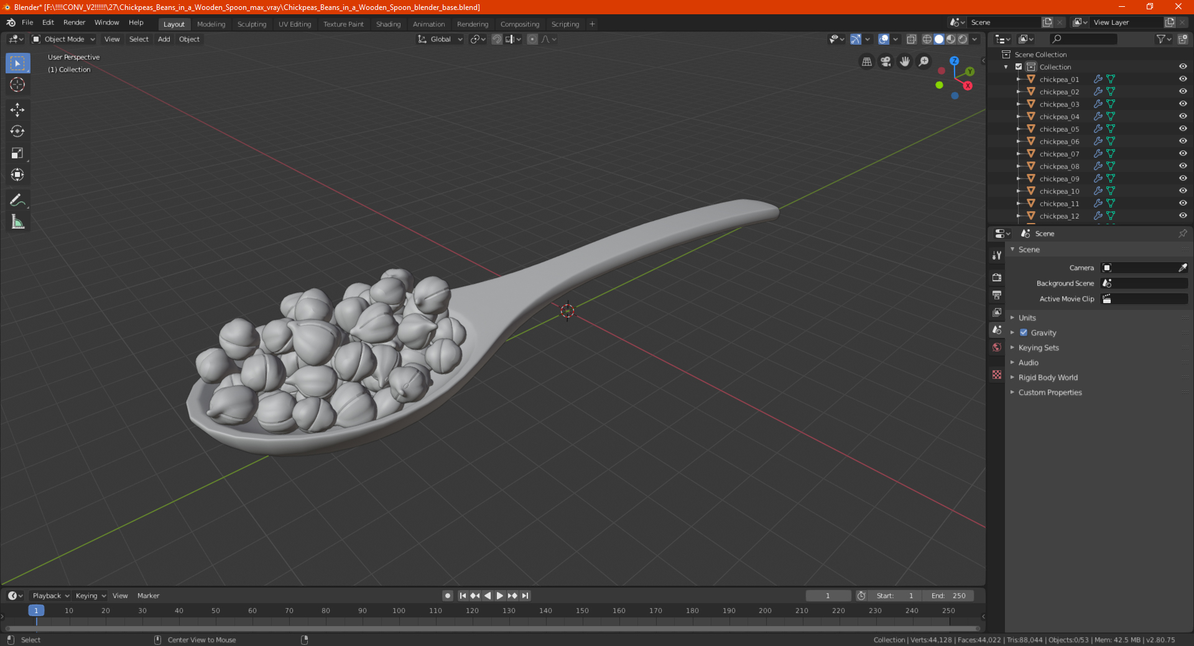Pick the Rotate tool
1194x646 pixels.
[17, 132]
